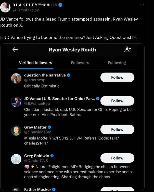Click the back arrow in the embedded screenshot
This screenshot has width=154, height=192.
click(x=15, y=50)
